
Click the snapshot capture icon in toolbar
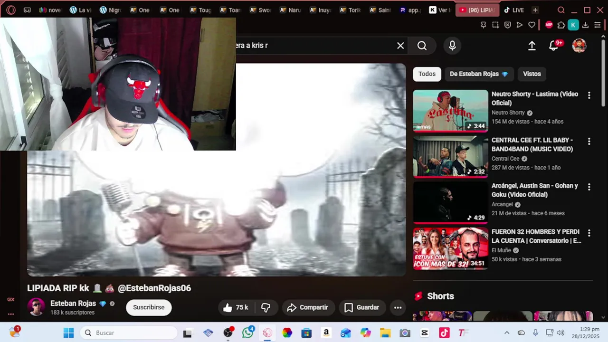495,25
